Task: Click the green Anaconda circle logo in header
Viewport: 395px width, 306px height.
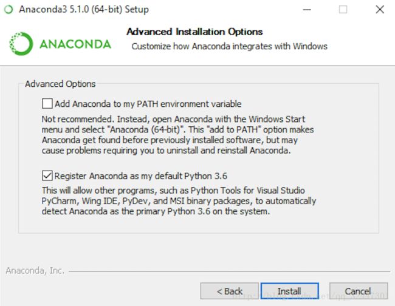Action: coord(21,44)
